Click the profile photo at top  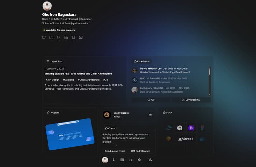pyautogui.click(x=47, y=6)
